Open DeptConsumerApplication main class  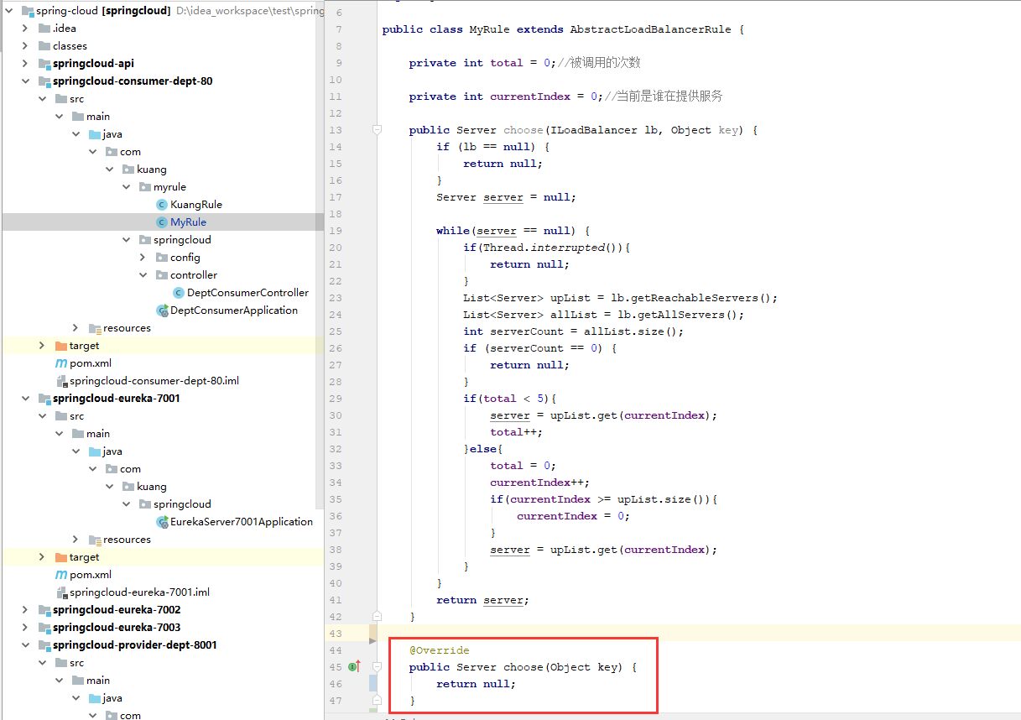coord(233,310)
